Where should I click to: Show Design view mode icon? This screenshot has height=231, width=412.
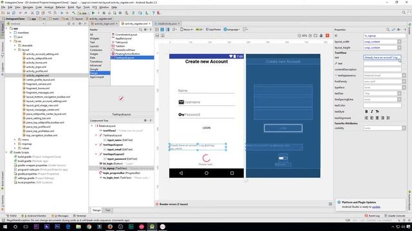click(157, 30)
